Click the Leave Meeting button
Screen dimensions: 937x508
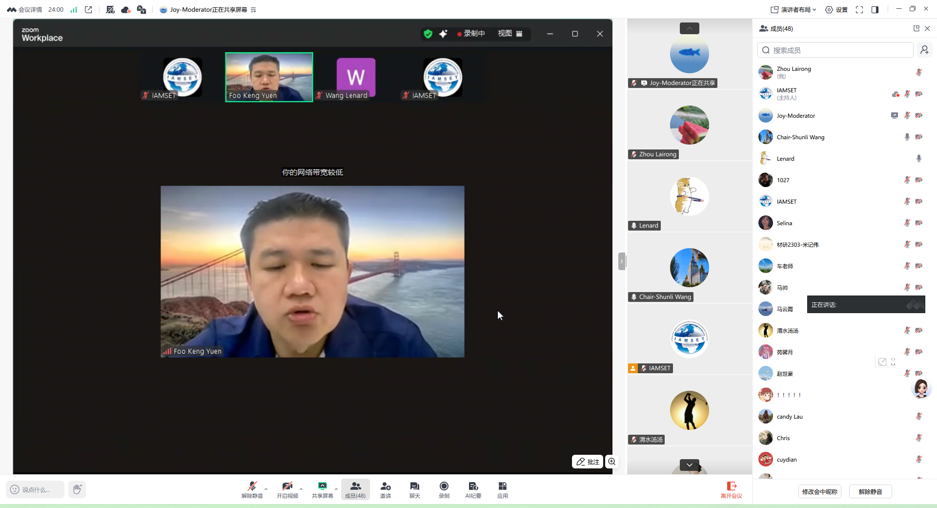pos(731,489)
